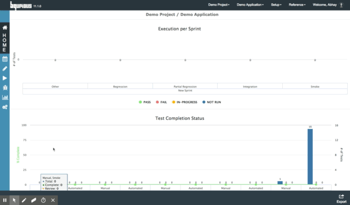Click the New Sprint label
This screenshot has height=205, width=350.
[185, 91]
